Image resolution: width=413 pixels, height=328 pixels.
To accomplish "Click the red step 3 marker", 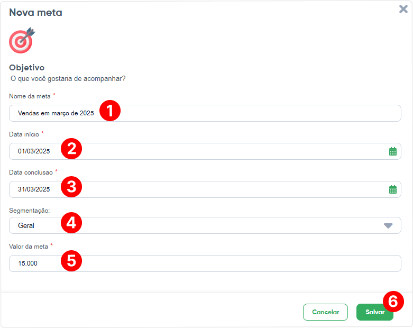I will (71, 187).
